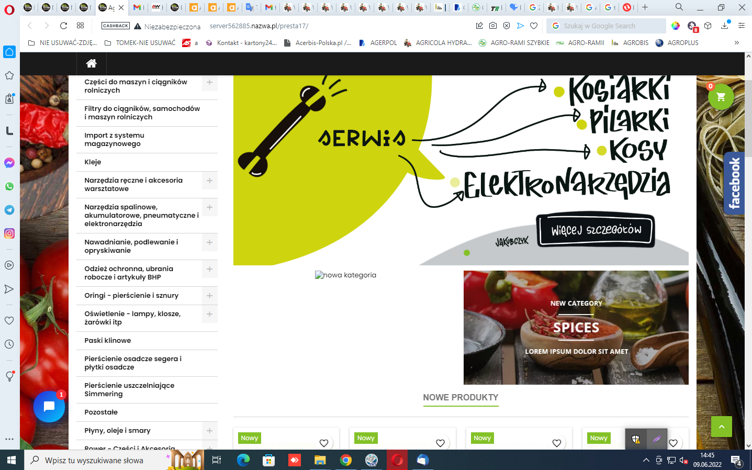Reload the current page

(63, 26)
